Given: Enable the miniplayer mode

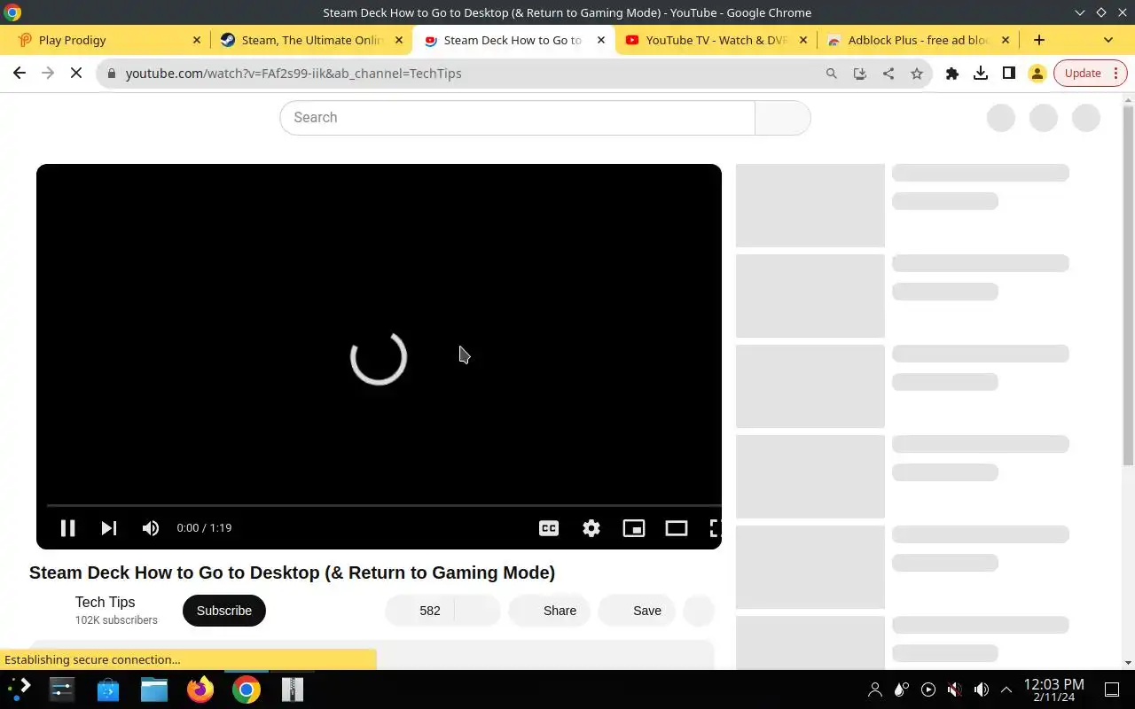Looking at the screenshot, I should point(634,528).
